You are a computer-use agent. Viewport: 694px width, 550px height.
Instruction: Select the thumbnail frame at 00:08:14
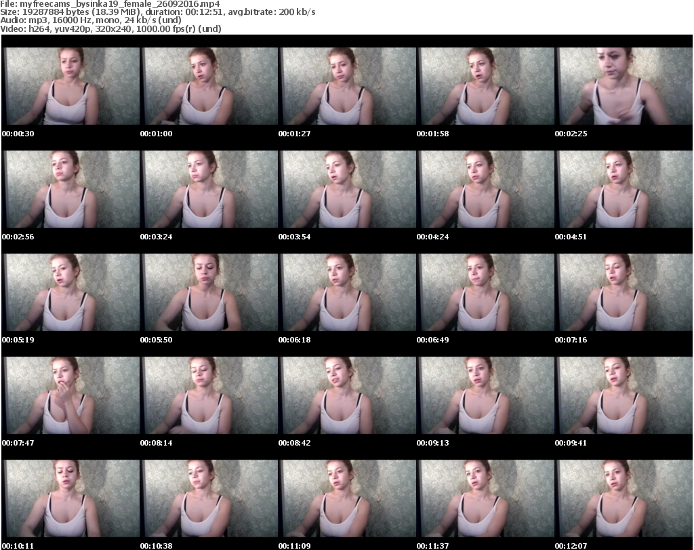coord(209,395)
